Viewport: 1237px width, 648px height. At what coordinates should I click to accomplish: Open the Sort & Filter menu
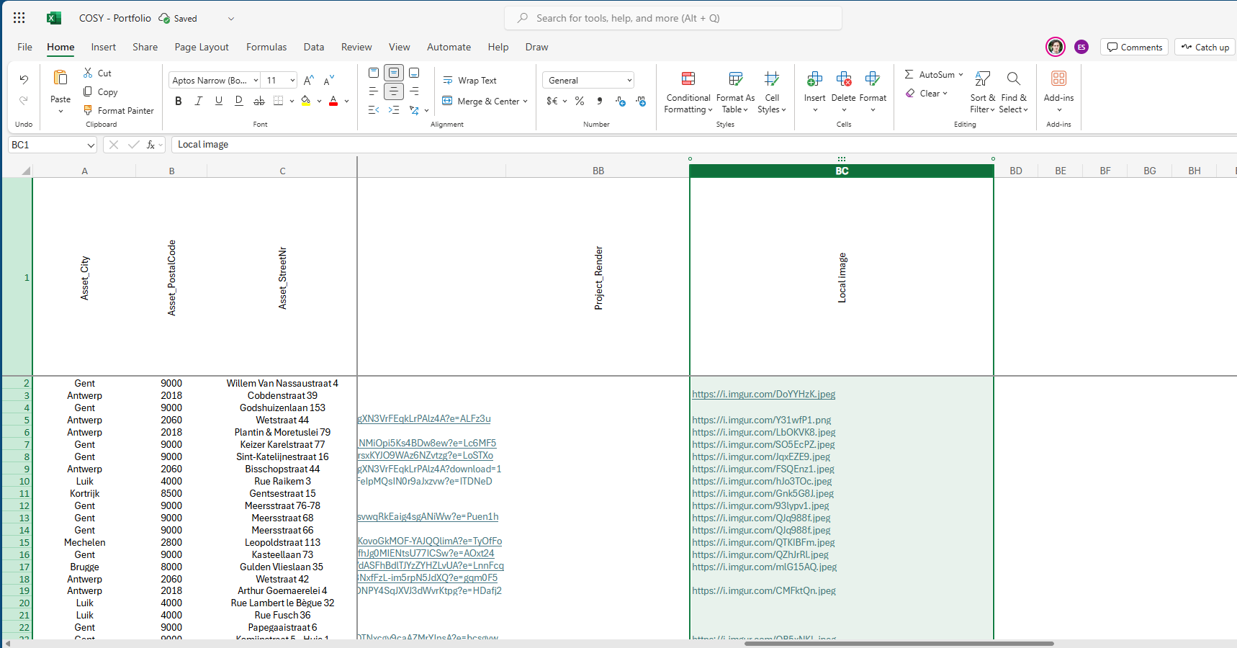pyautogui.click(x=983, y=92)
